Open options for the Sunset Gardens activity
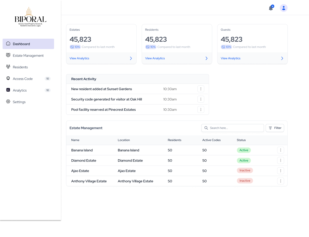309x237 pixels. pos(201,89)
